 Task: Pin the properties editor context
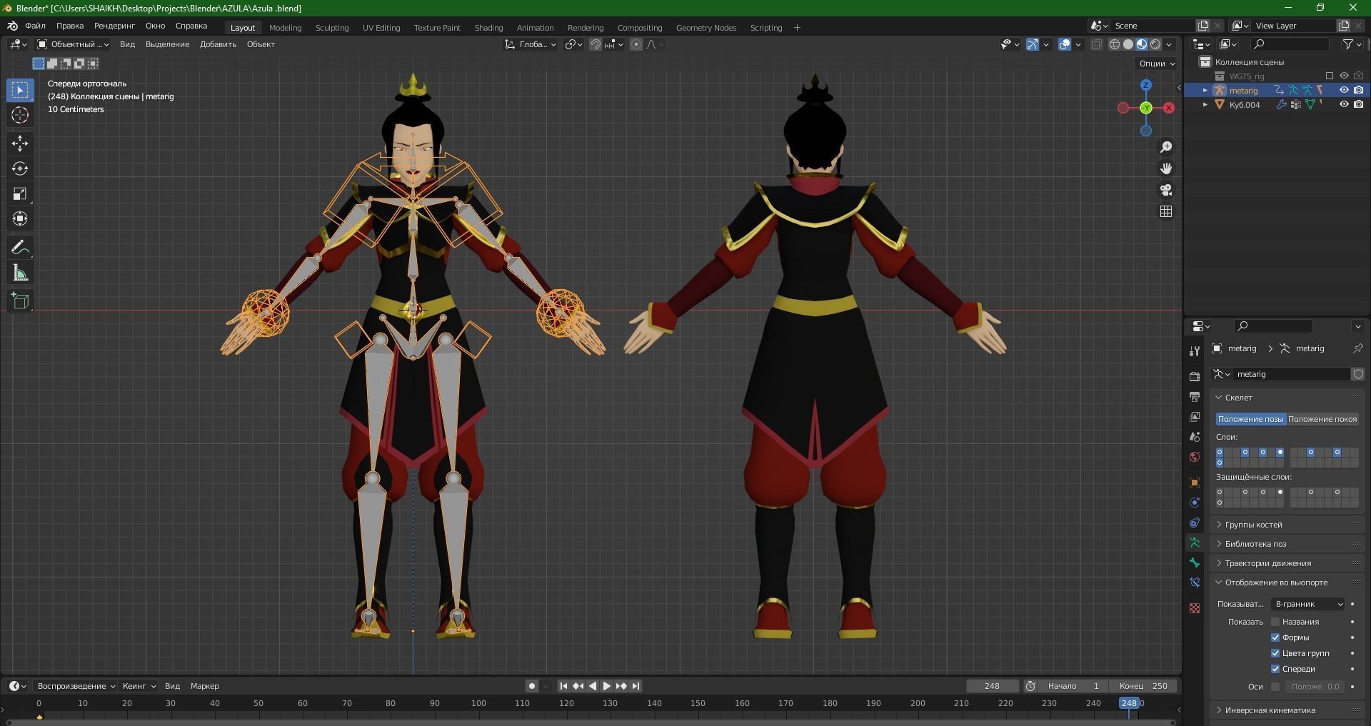pos(1357,348)
